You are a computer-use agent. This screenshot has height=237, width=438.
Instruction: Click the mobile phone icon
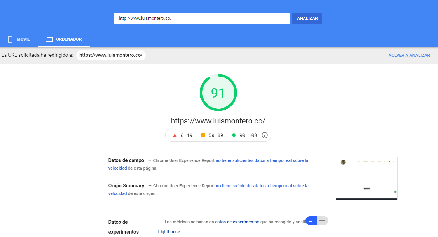click(x=10, y=39)
